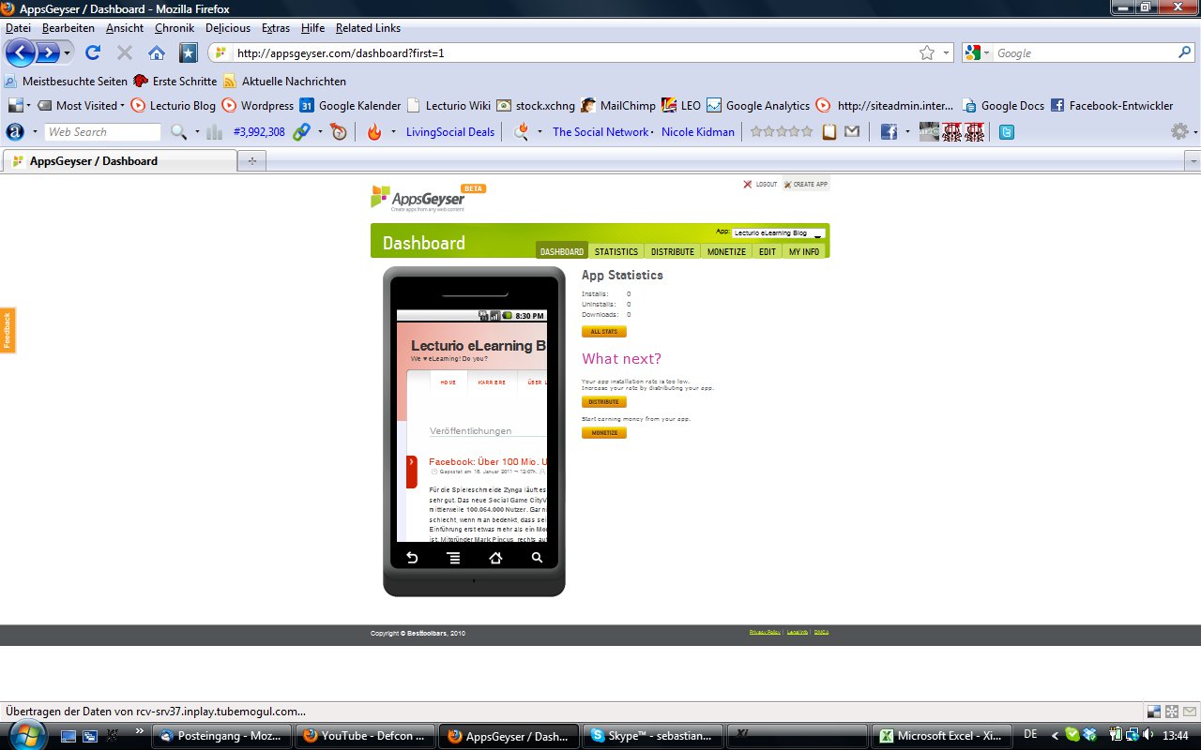Screen dimensions: 1201x750
Task: Click the CREATE APP link
Action: point(806,185)
